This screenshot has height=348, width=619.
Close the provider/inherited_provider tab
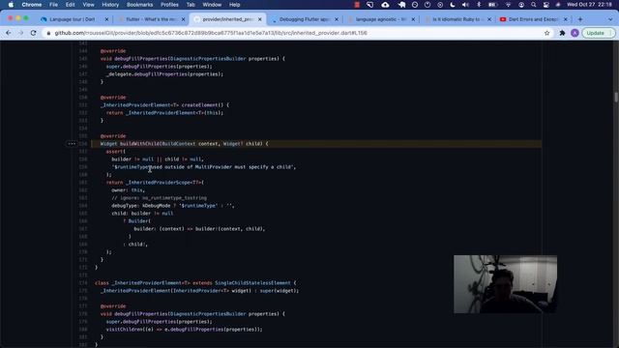coord(260,19)
